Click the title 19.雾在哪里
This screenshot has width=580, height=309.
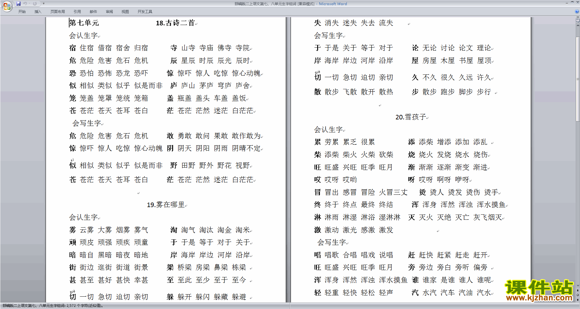(166, 205)
